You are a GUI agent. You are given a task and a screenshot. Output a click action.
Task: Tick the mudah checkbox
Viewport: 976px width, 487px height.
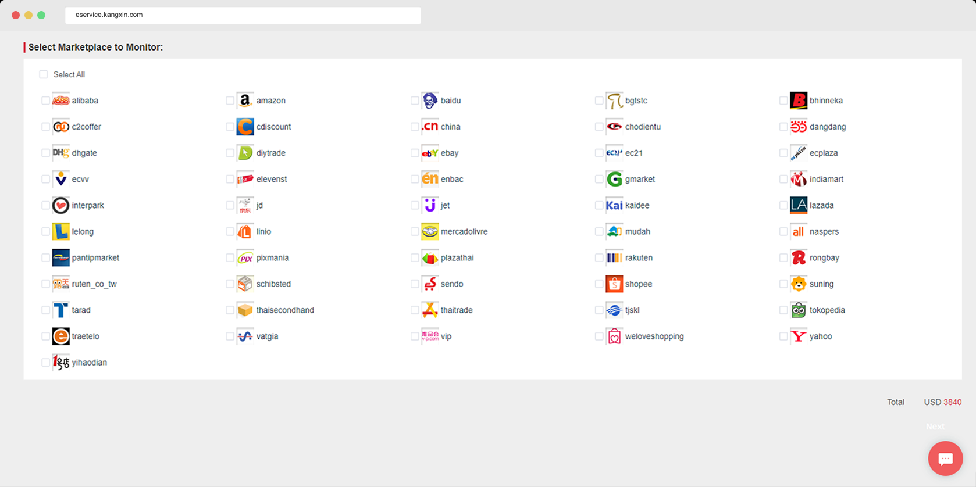[x=599, y=231]
